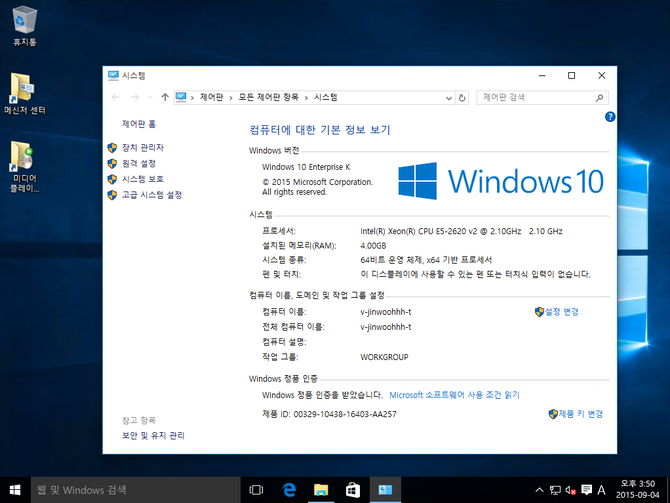Click the 시스템 window title icon
Viewport: 670px width, 503px height.
tap(113, 75)
